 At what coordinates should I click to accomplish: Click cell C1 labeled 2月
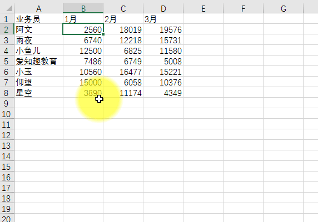(x=123, y=19)
